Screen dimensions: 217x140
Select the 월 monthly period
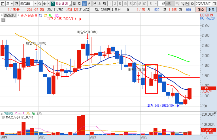click(84, 4)
